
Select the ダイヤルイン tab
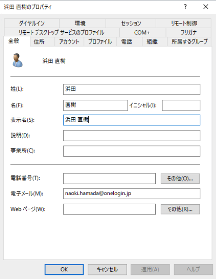coord(32,23)
